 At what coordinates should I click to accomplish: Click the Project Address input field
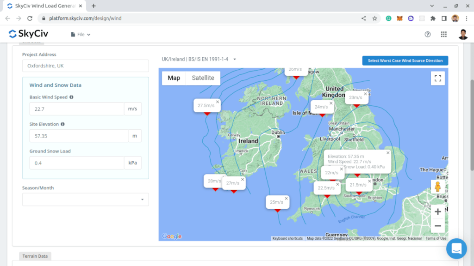coord(86,66)
